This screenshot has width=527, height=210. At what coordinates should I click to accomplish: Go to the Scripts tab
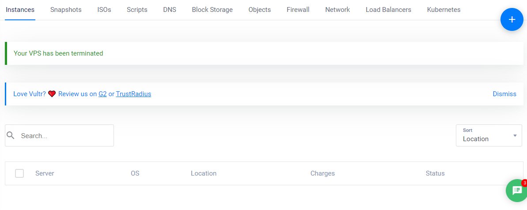pyautogui.click(x=137, y=10)
